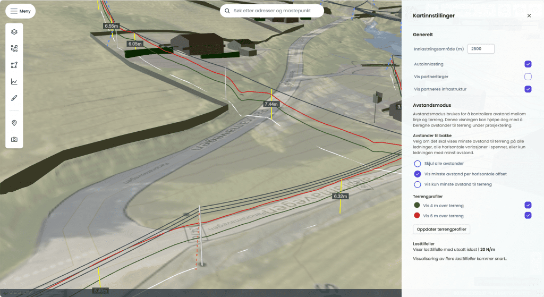
Task: Click the Oppdater terrengprofiler button
Action: click(x=441, y=230)
